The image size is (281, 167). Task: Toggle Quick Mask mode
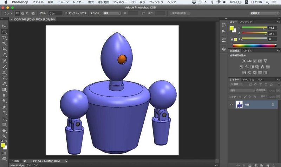(4, 153)
